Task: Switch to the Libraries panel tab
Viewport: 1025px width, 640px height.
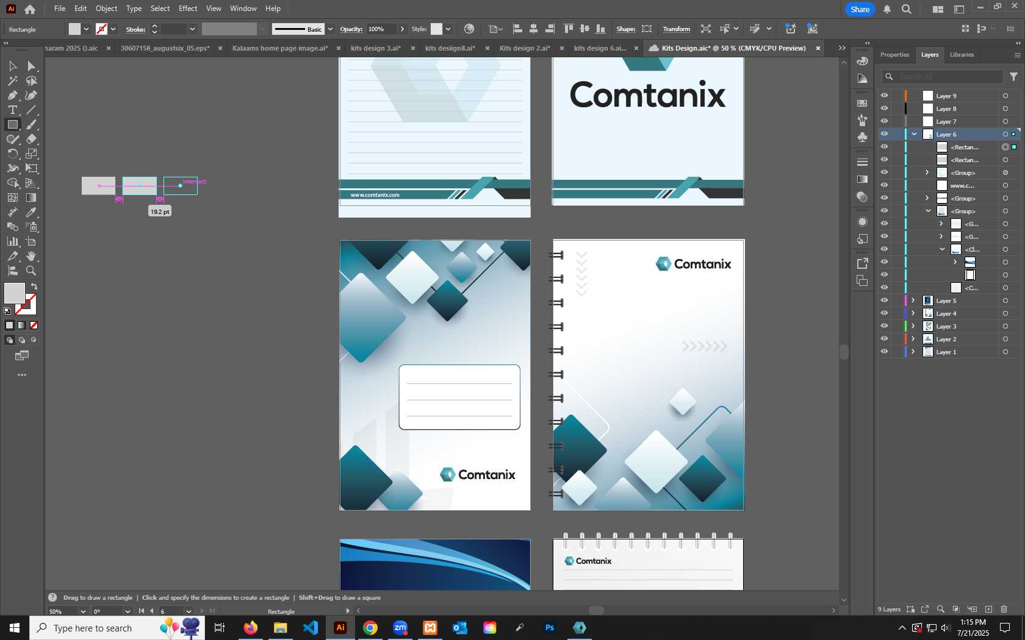Action: pos(962,55)
